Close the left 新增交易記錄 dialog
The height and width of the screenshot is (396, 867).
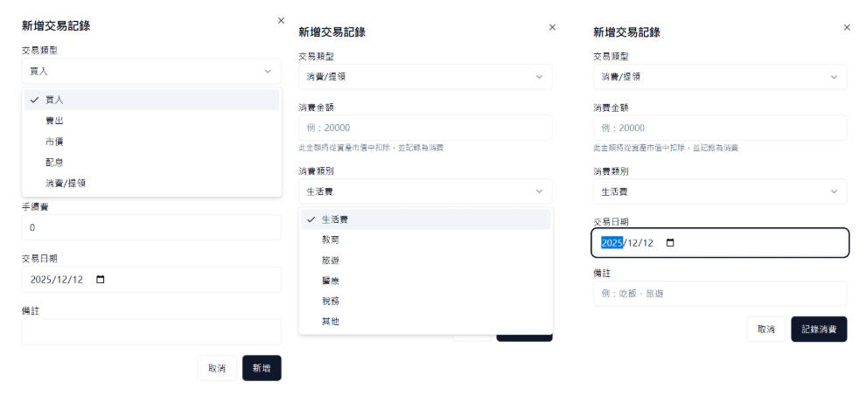pyautogui.click(x=281, y=20)
